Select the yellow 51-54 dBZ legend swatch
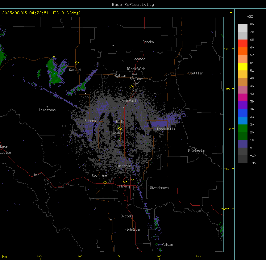The height and width of the screenshot is (260, 266). pyautogui.click(x=243, y=66)
